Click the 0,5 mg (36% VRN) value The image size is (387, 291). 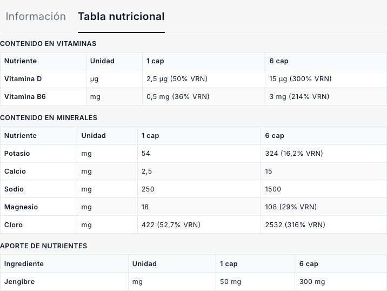point(178,97)
